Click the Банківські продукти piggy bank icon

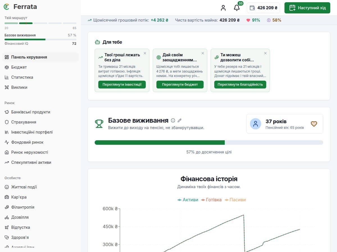click(x=7, y=112)
